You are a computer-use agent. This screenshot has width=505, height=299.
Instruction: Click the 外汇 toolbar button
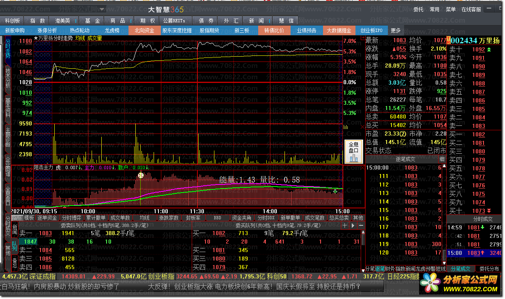click(231, 21)
